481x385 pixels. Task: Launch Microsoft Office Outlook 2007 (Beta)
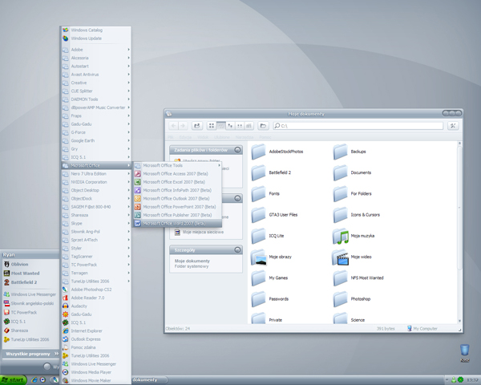point(178,198)
